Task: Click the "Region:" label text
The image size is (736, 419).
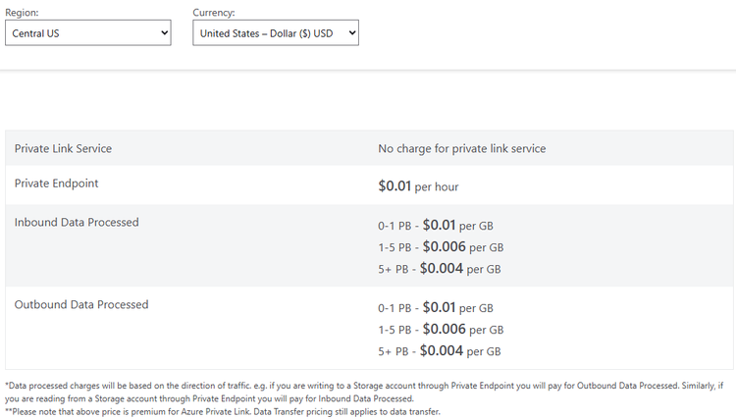Action: (23, 13)
